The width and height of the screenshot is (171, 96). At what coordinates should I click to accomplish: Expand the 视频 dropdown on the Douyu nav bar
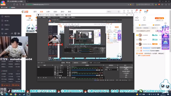(x=55, y=12)
